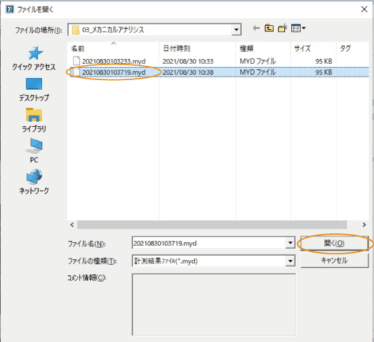Select file 20210830103719.myd
This screenshot has width=374, height=342.
coord(114,72)
